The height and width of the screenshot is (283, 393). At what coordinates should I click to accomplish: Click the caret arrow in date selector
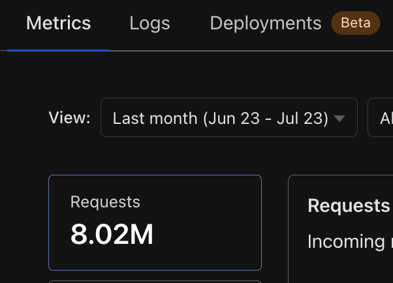[x=339, y=119]
